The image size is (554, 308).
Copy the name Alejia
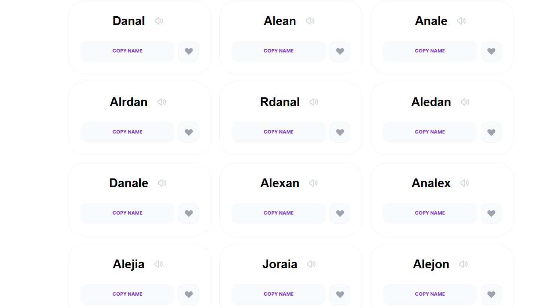pyautogui.click(x=127, y=294)
